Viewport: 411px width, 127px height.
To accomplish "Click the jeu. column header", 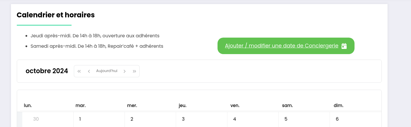I will [x=182, y=106].
